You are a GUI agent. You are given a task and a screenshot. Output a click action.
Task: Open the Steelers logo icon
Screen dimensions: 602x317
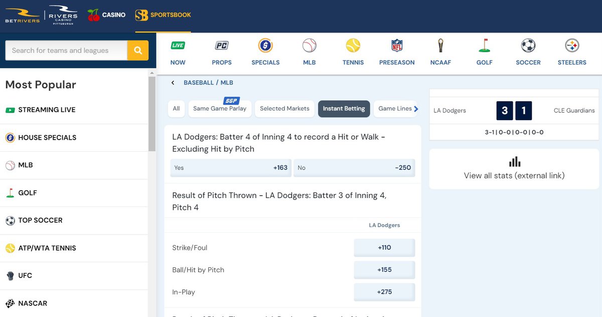click(572, 46)
